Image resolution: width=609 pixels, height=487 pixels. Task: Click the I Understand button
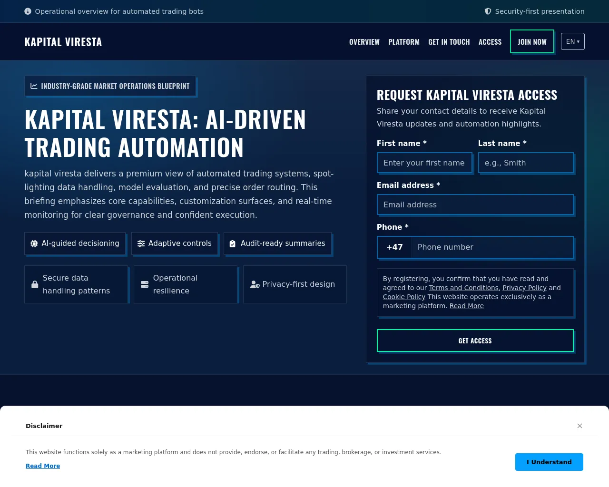[549, 462]
